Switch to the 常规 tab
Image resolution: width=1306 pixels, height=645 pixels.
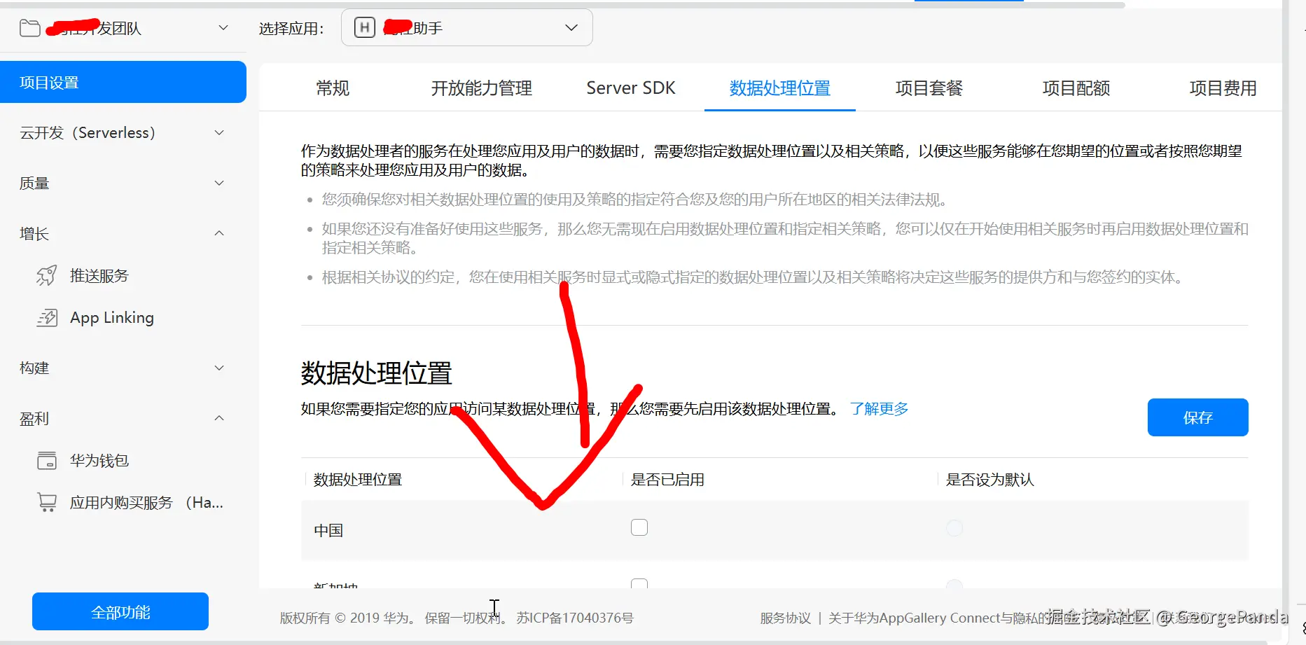click(333, 88)
